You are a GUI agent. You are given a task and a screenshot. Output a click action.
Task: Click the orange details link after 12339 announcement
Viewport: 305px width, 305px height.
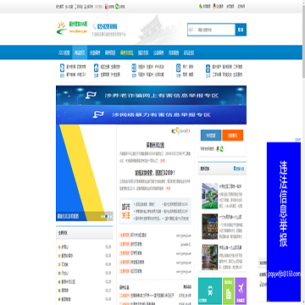pos(168,188)
